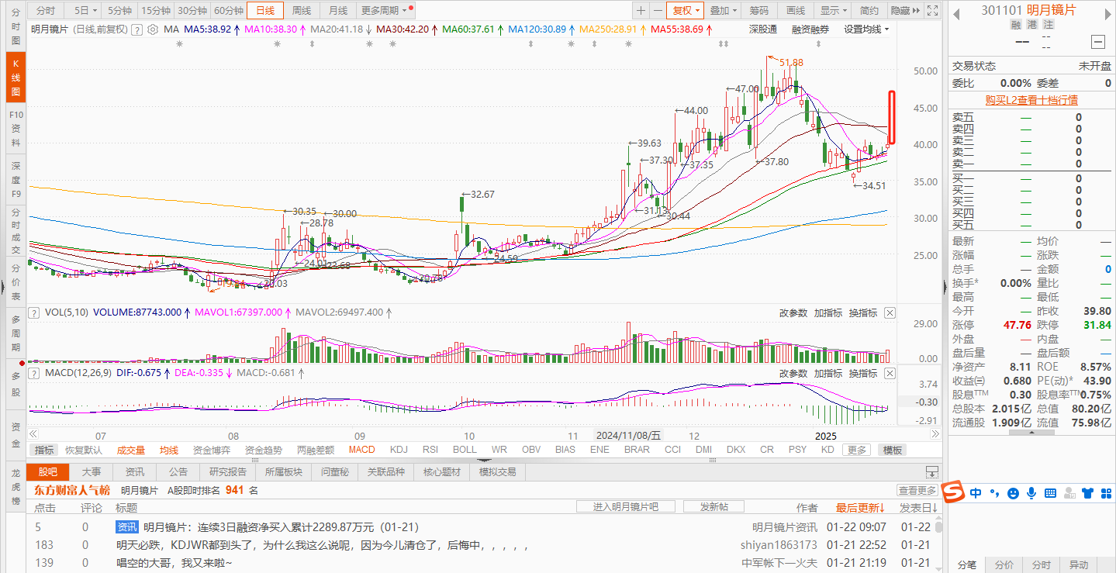
Task: Open Sogou emoji face icon
Action: (1013, 492)
